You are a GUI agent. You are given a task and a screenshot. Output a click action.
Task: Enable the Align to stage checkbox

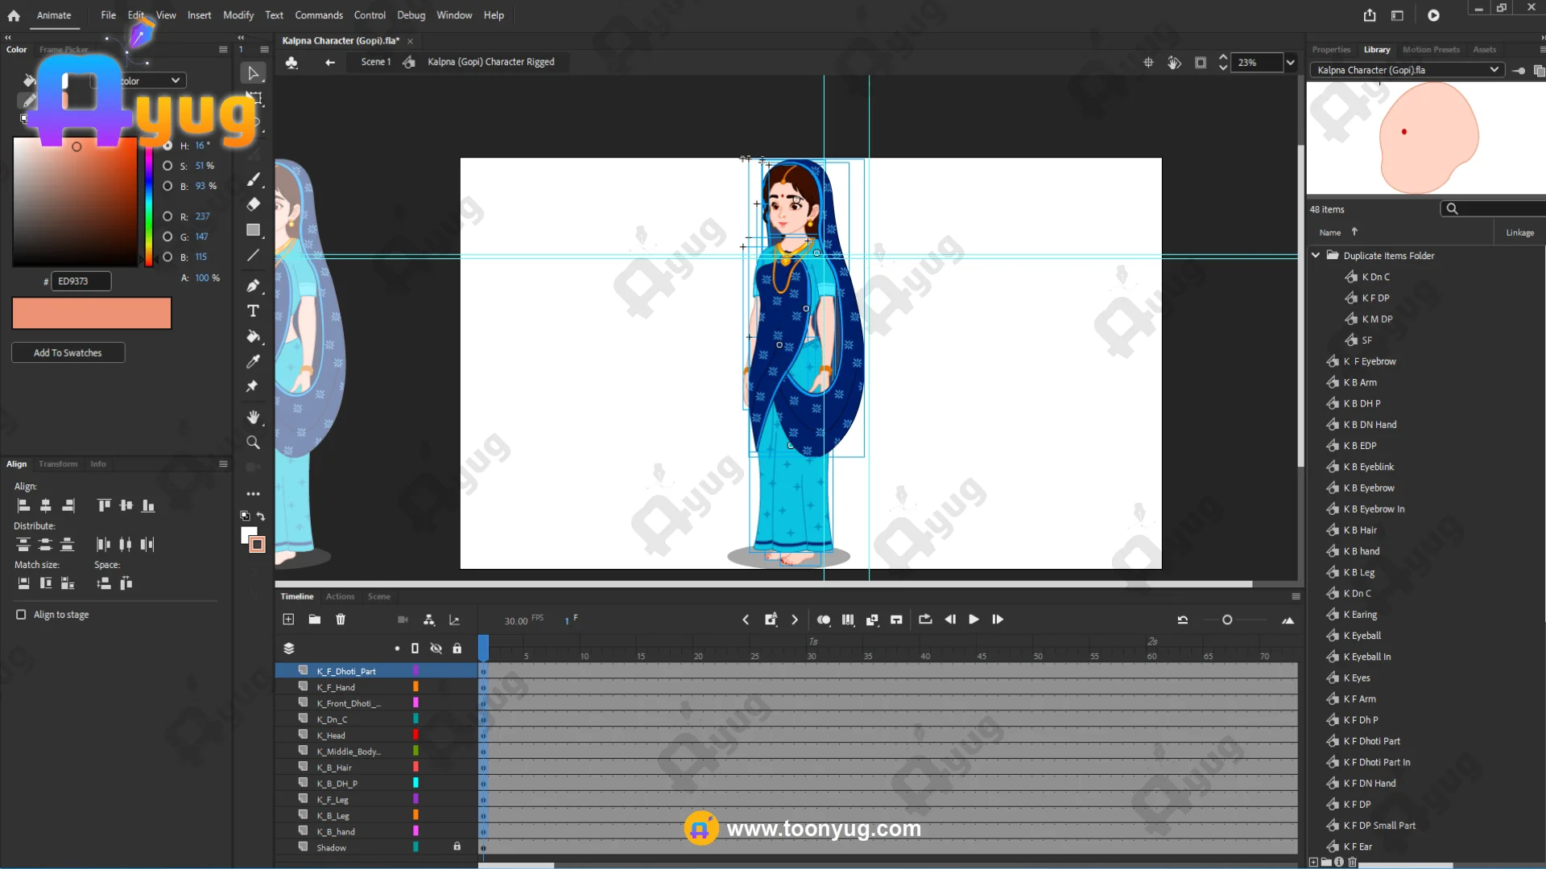pyautogui.click(x=21, y=615)
